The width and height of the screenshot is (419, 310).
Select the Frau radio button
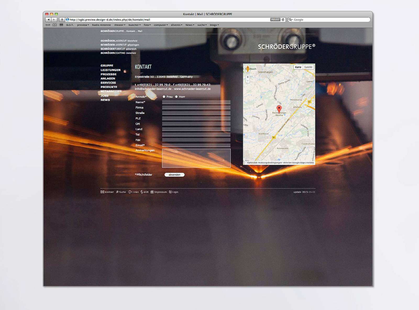click(164, 97)
